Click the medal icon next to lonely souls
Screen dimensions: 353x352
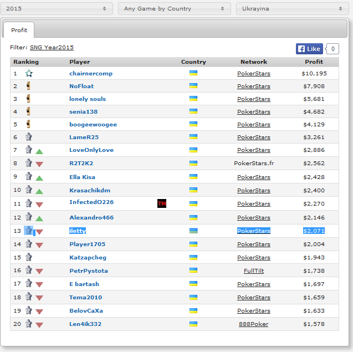[x=28, y=99]
